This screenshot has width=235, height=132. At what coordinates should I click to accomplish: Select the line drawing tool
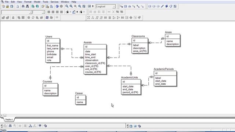[x=162, y=7]
